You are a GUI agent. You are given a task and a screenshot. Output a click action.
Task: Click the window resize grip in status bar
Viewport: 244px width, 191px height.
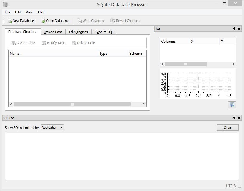point(240,187)
